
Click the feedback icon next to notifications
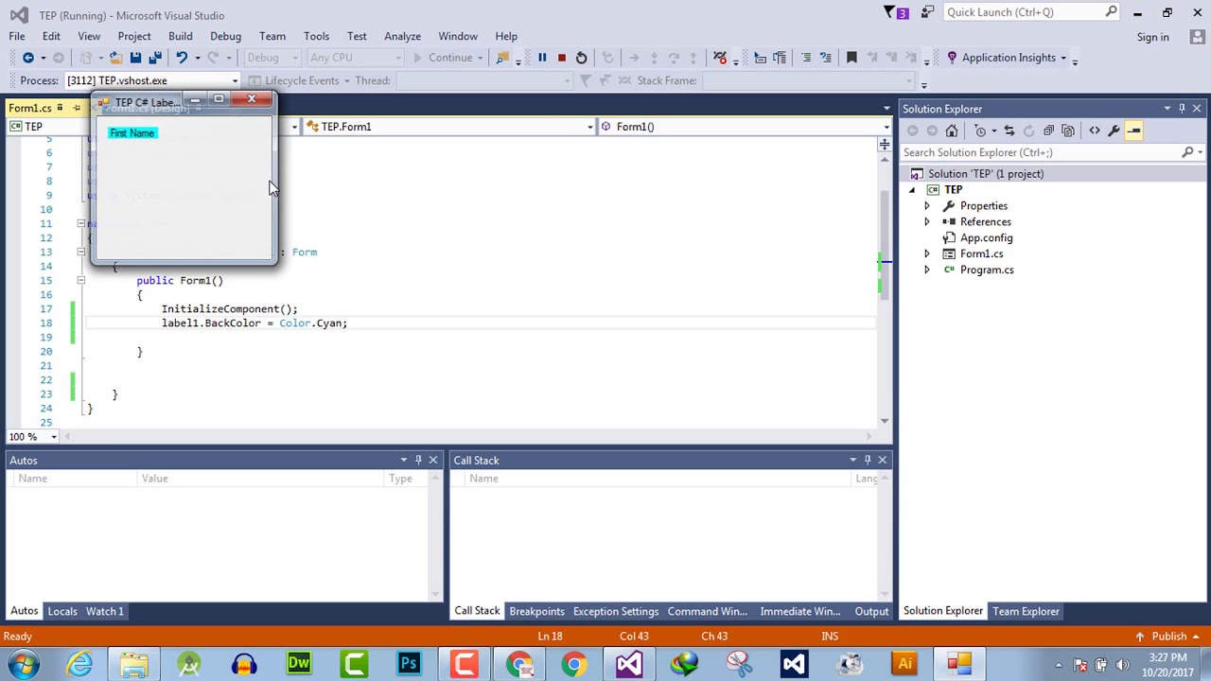(x=927, y=12)
